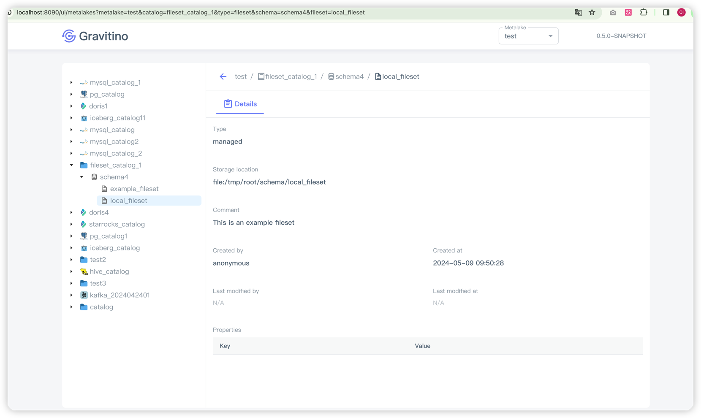Click the fileset_catalog_1 folder icon
This screenshot has height=418, width=701.
click(84, 165)
